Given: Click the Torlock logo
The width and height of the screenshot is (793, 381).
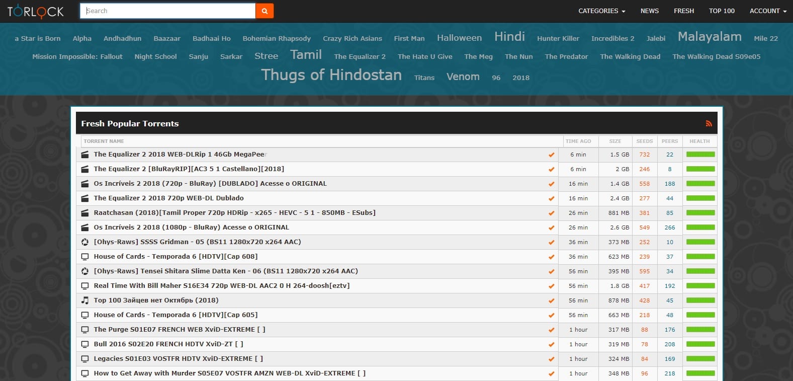Looking at the screenshot, I should (x=35, y=11).
